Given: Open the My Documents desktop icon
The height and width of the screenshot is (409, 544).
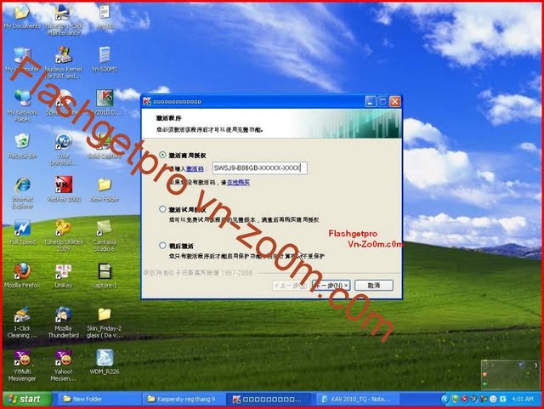Looking at the screenshot, I should [x=22, y=15].
